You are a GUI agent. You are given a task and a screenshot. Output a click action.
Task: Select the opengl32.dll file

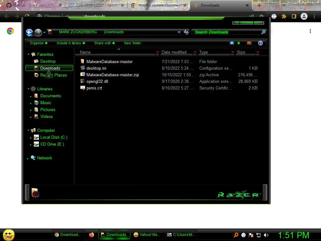[x=97, y=81]
